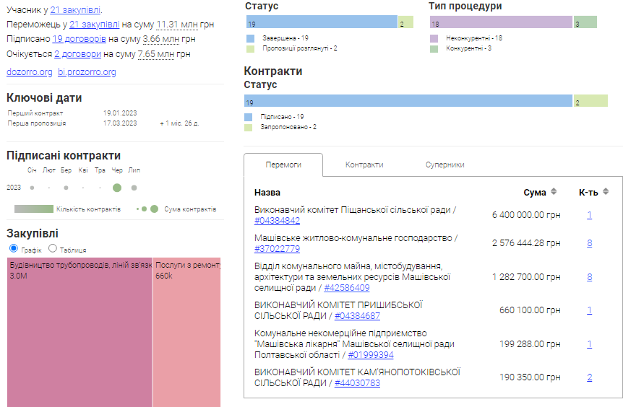The width and height of the screenshot is (623, 407).
Task: Open the Суперники tab
Action: (444, 165)
